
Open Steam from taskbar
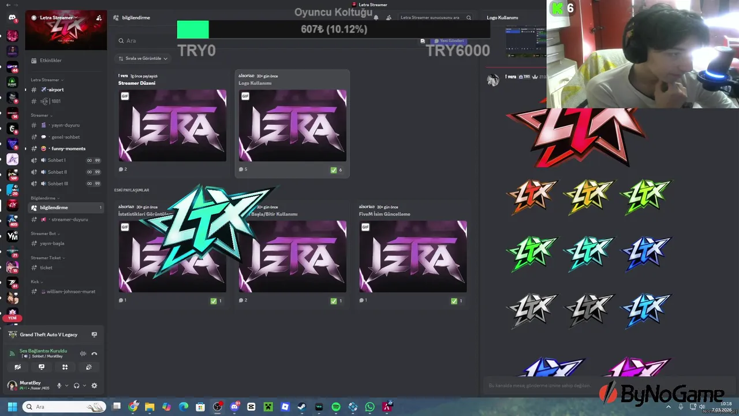click(302, 407)
